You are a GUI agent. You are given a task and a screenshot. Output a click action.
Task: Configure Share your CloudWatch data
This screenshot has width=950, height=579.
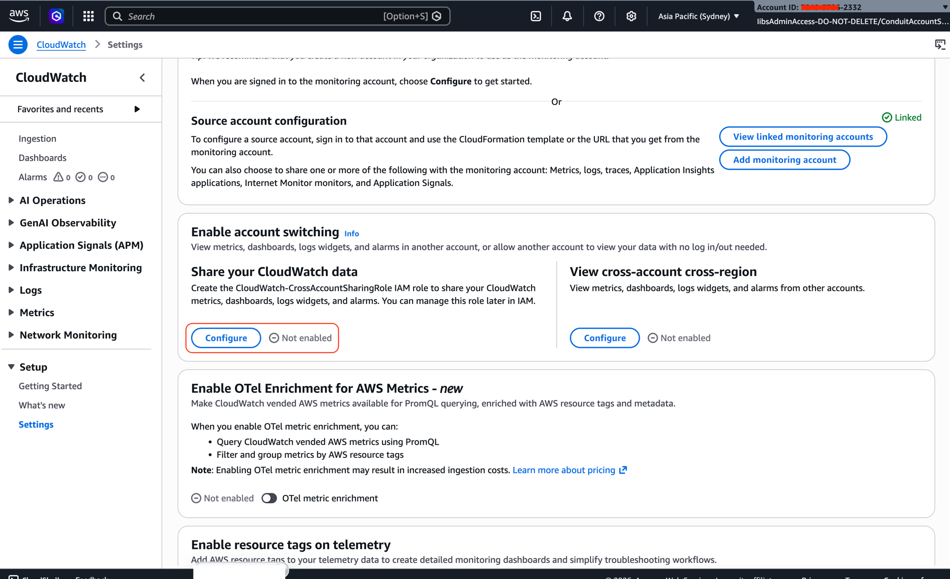pos(226,338)
